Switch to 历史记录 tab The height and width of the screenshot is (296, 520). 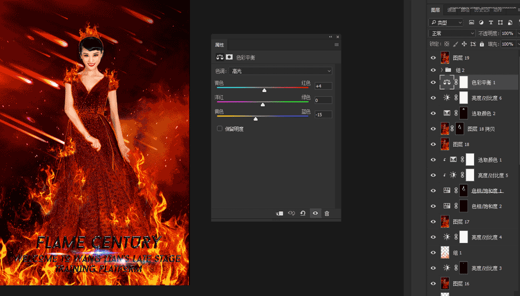click(x=482, y=10)
